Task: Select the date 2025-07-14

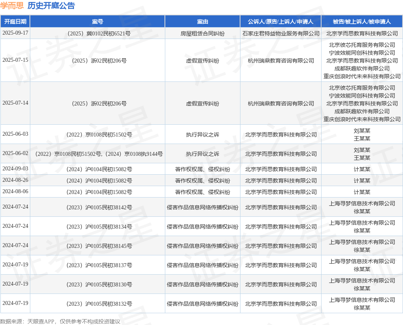Action: 15,103
